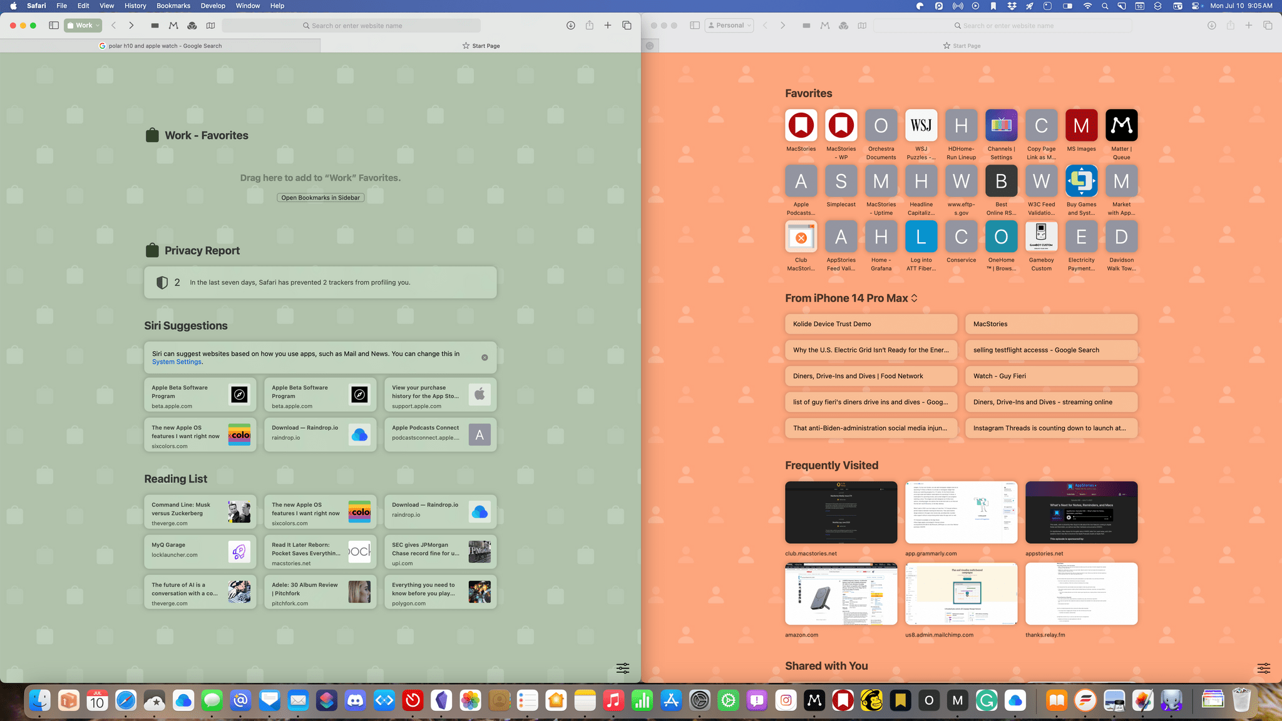Customize the Work start page settings
Screen dimensions: 1282x721
point(623,668)
